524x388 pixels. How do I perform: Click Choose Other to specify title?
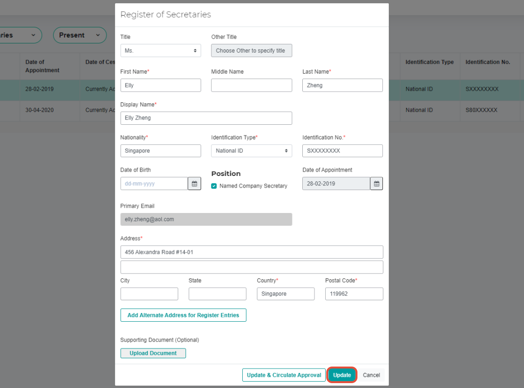[251, 50]
